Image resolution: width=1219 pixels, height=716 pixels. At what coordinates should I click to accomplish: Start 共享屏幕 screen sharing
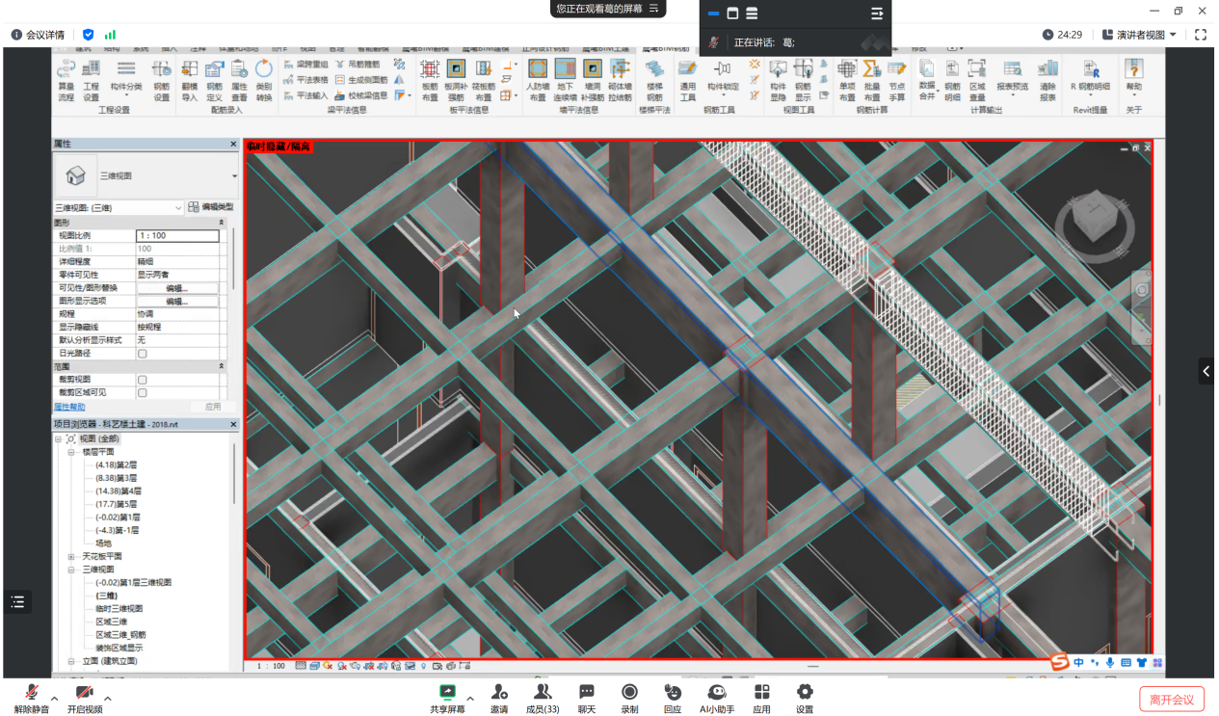point(447,699)
